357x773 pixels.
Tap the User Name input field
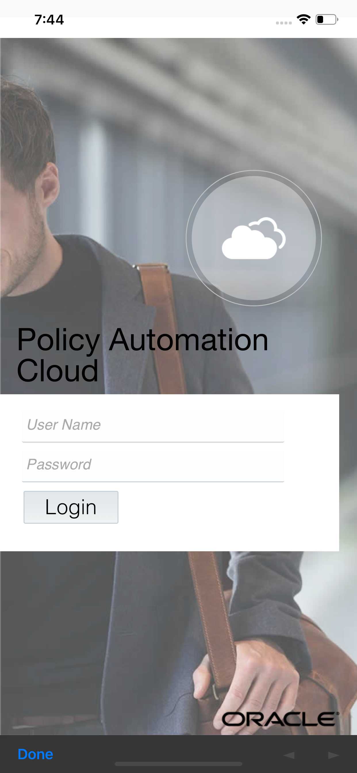point(153,426)
